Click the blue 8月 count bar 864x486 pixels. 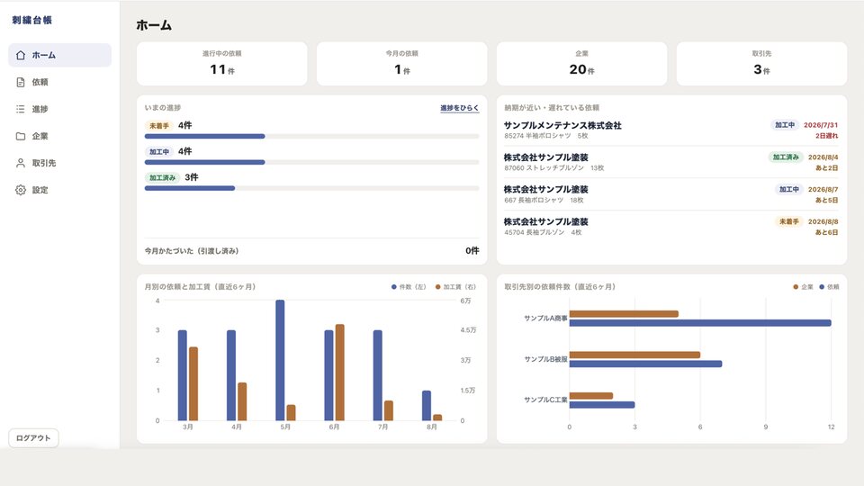point(427,406)
